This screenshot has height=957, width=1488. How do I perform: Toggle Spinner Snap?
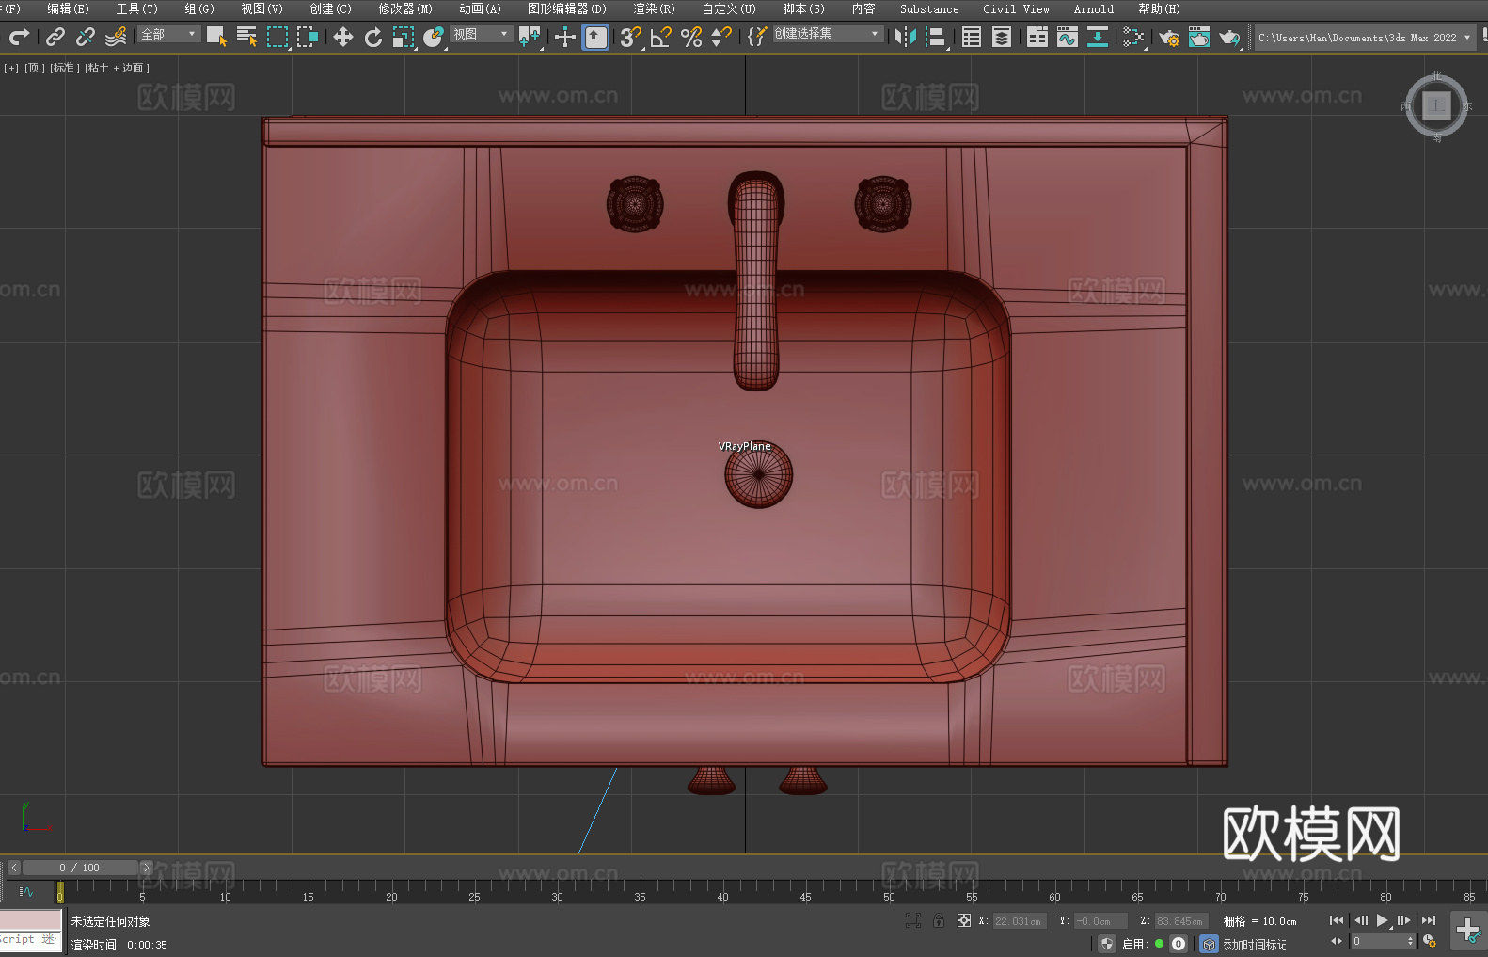(721, 37)
